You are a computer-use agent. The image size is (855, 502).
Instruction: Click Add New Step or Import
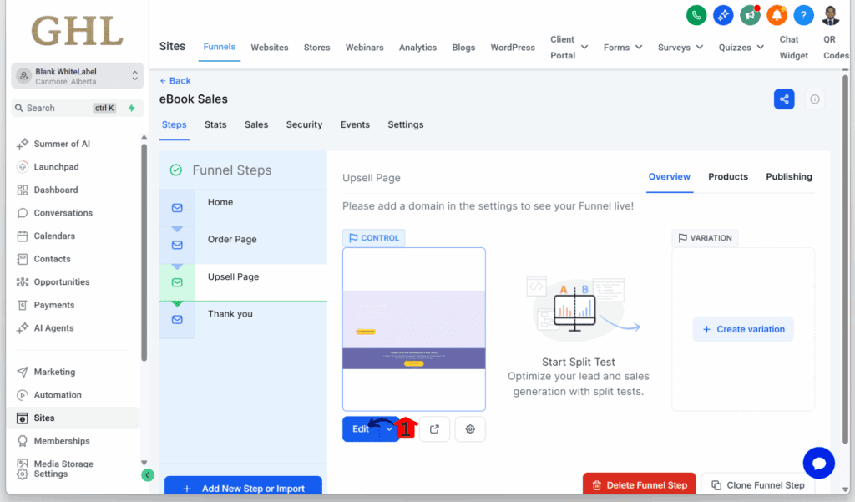[243, 487]
